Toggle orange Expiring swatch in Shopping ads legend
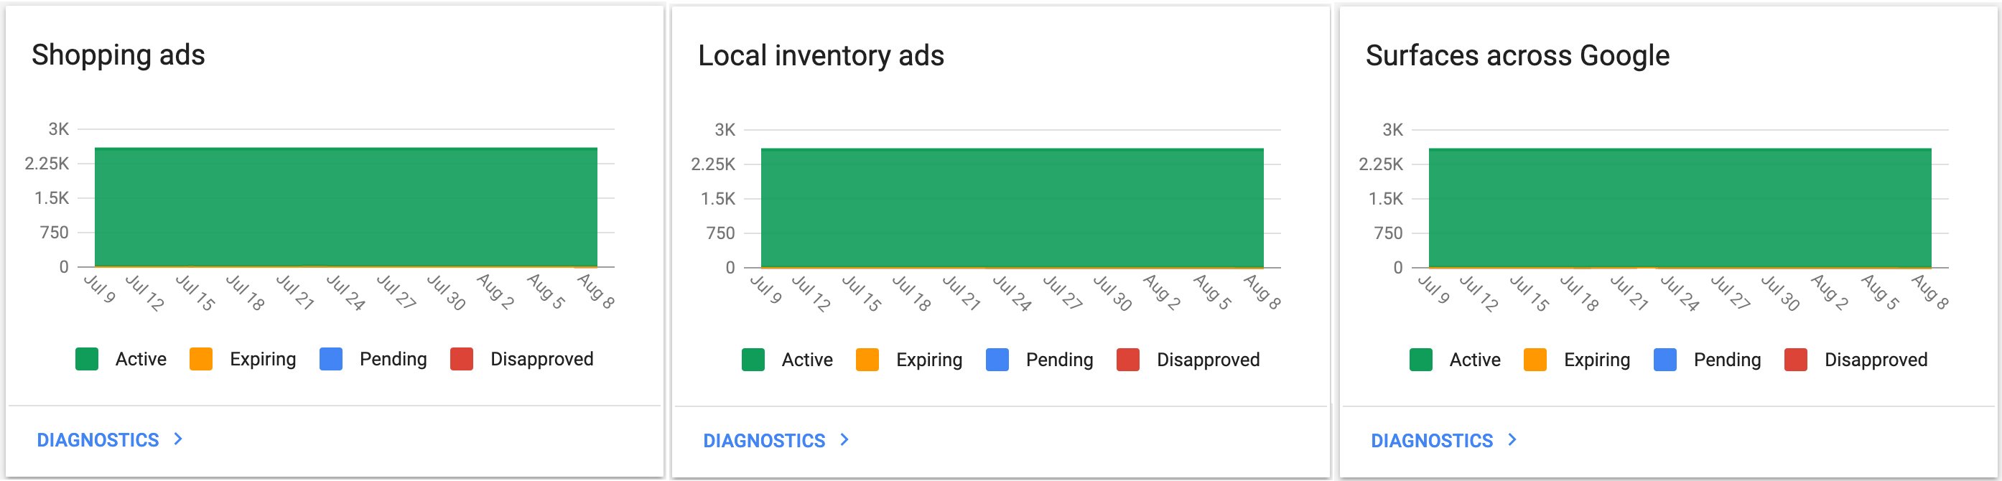2002x481 pixels. coord(201,359)
